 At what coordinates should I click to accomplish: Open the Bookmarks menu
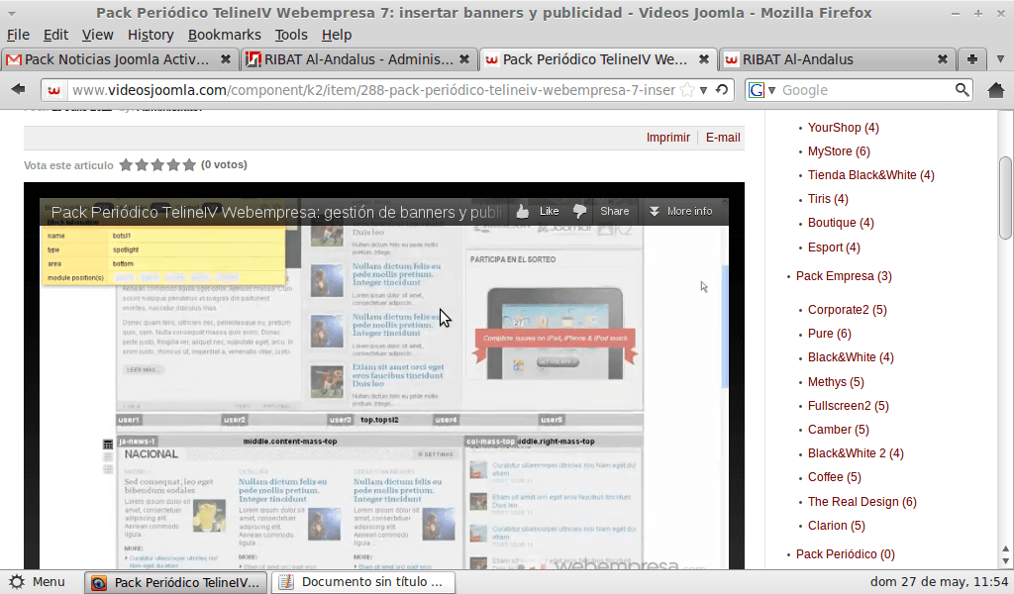[225, 35]
